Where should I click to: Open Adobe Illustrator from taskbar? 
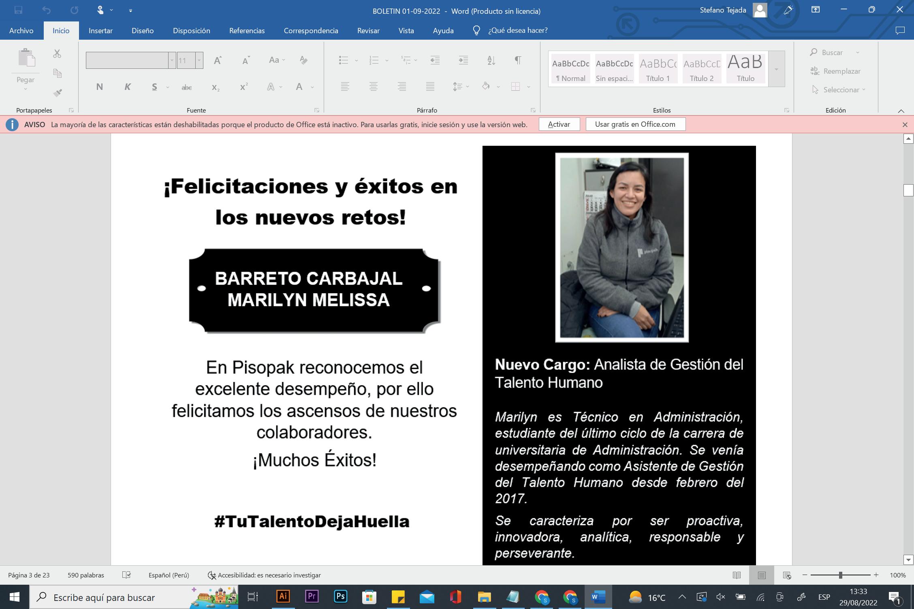[283, 597]
